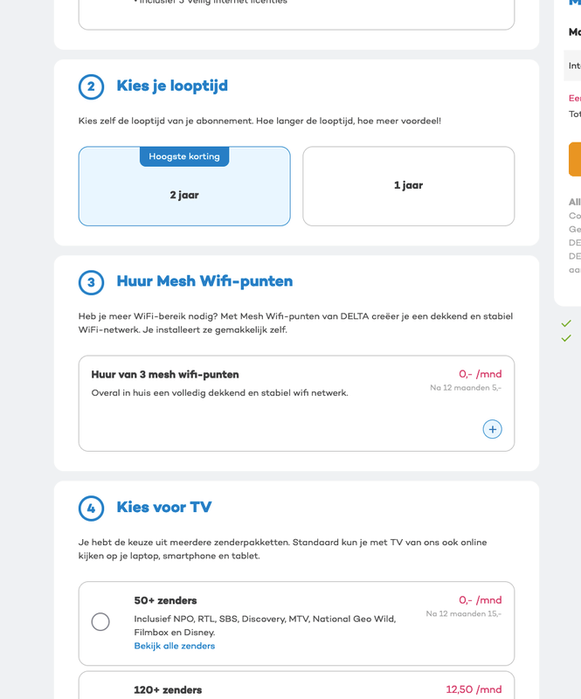Choose the 2 jaar looptijd option
Image resolution: width=581 pixels, height=699 pixels.
click(184, 195)
